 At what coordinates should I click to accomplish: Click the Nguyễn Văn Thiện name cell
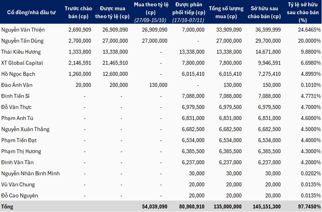point(23,30)
